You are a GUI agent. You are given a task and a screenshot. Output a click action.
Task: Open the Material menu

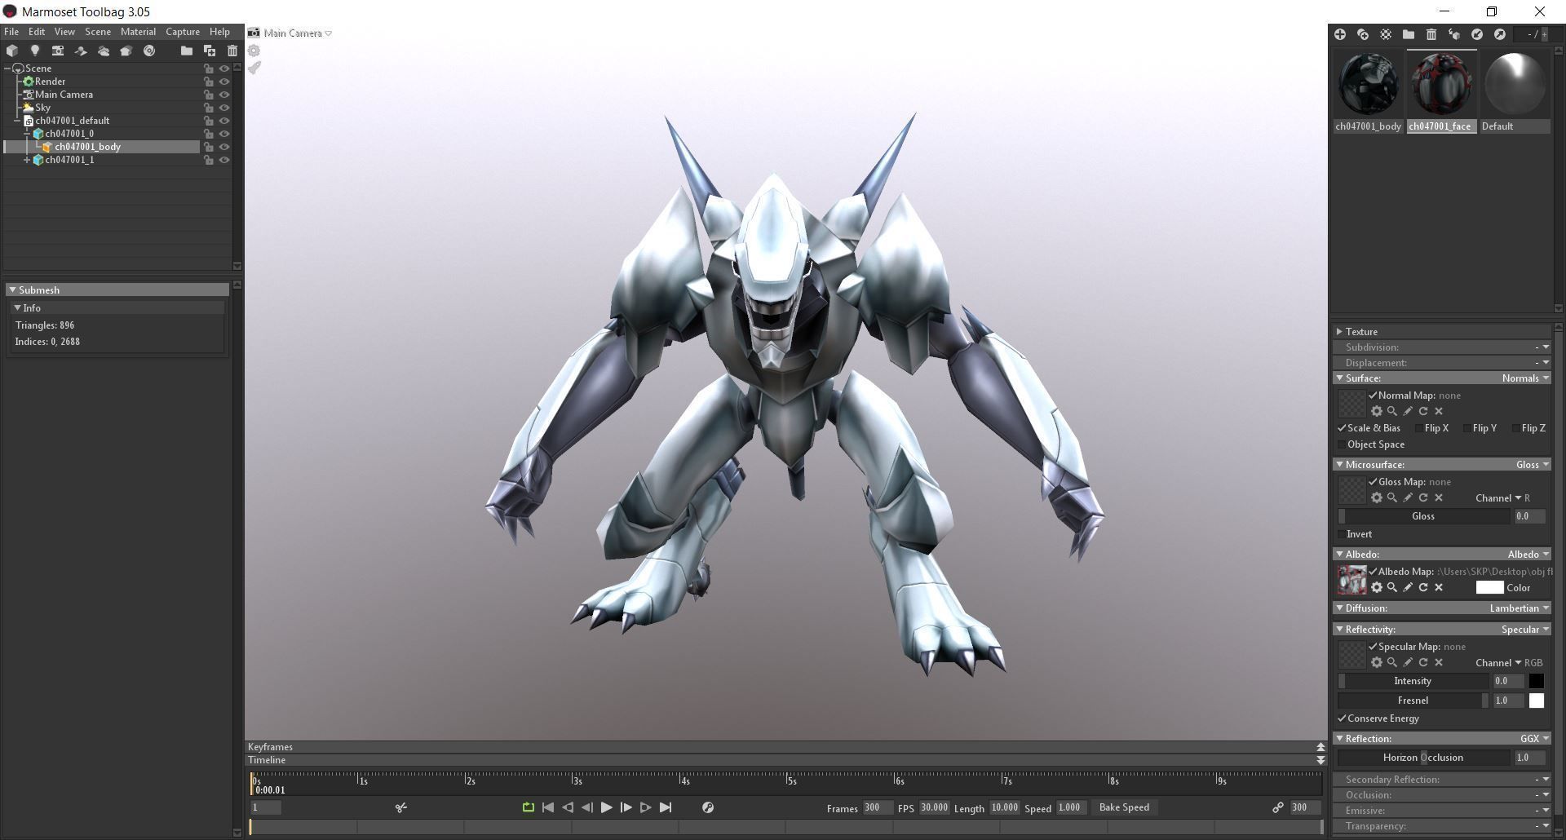point(138,32)
